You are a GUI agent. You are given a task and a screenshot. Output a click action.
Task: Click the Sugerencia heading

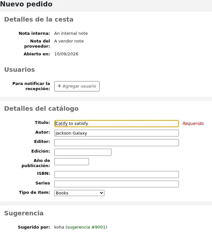[x=24, y=213]
